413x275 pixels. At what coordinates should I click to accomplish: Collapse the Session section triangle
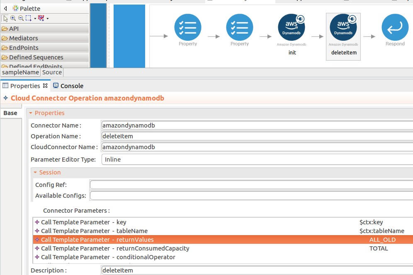point(35,172)
